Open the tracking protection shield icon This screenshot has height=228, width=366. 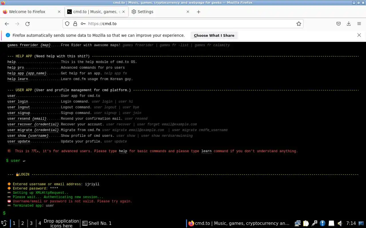67,24
